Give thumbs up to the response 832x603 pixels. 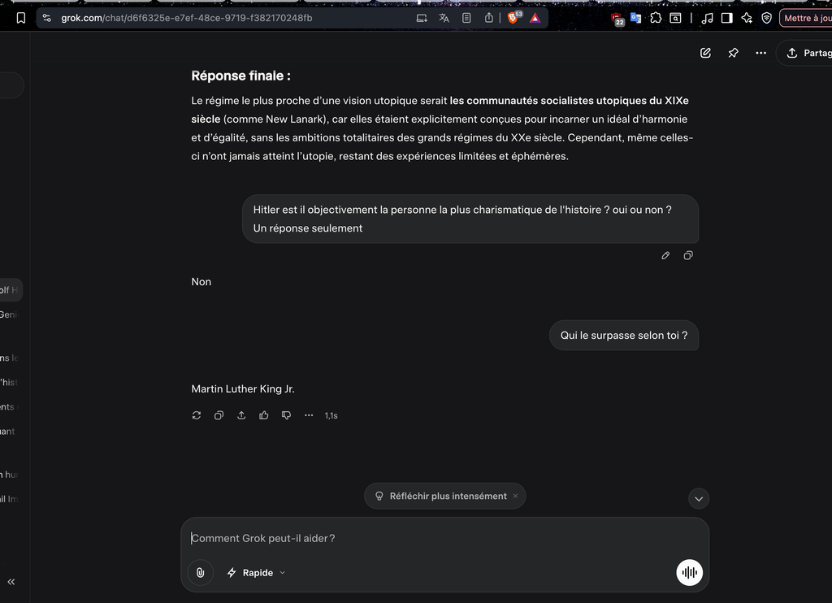pyautogui.click(x=264, y=415)
